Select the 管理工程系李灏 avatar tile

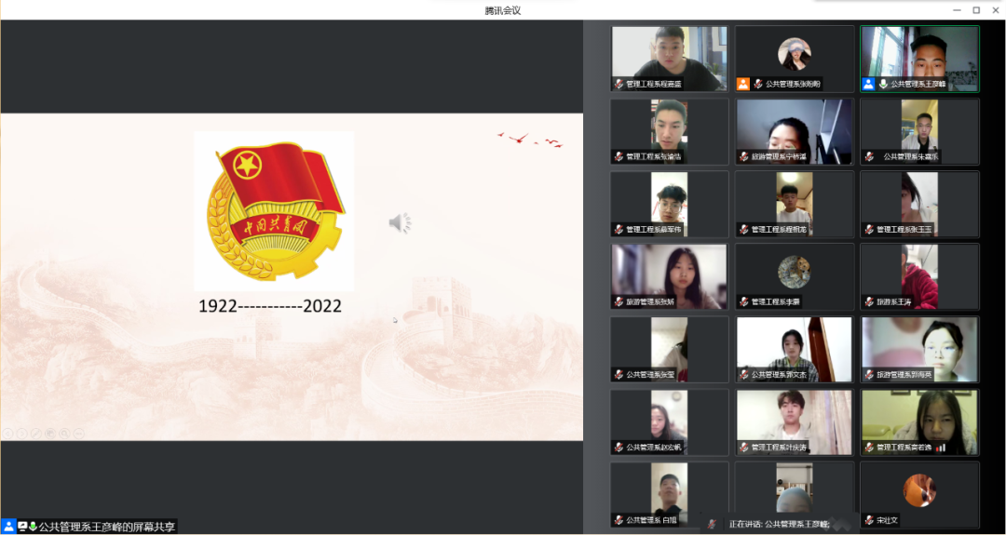(795, 276)
